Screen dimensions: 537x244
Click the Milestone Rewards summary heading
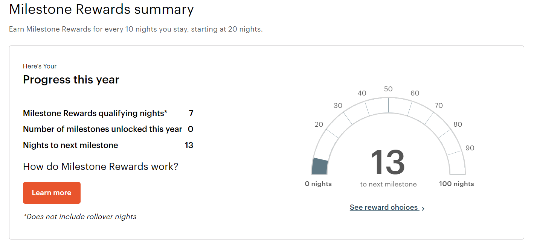pyautogui.click(x=101, y=9)
